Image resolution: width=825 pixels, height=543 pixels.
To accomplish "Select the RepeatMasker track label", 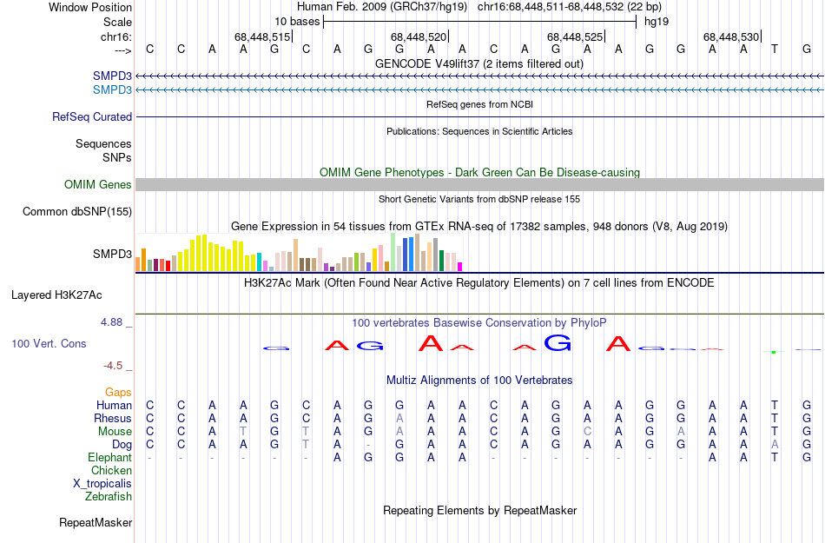I will (x=96, y=522).
